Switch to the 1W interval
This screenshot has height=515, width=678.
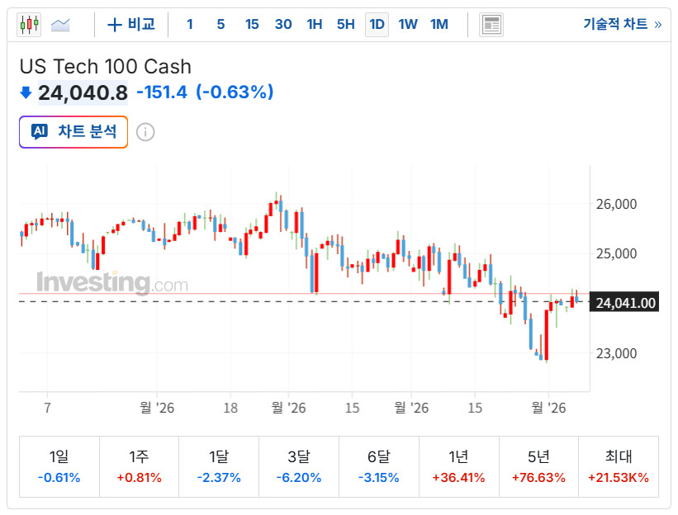pyautogui.click(x=408, y=25)
